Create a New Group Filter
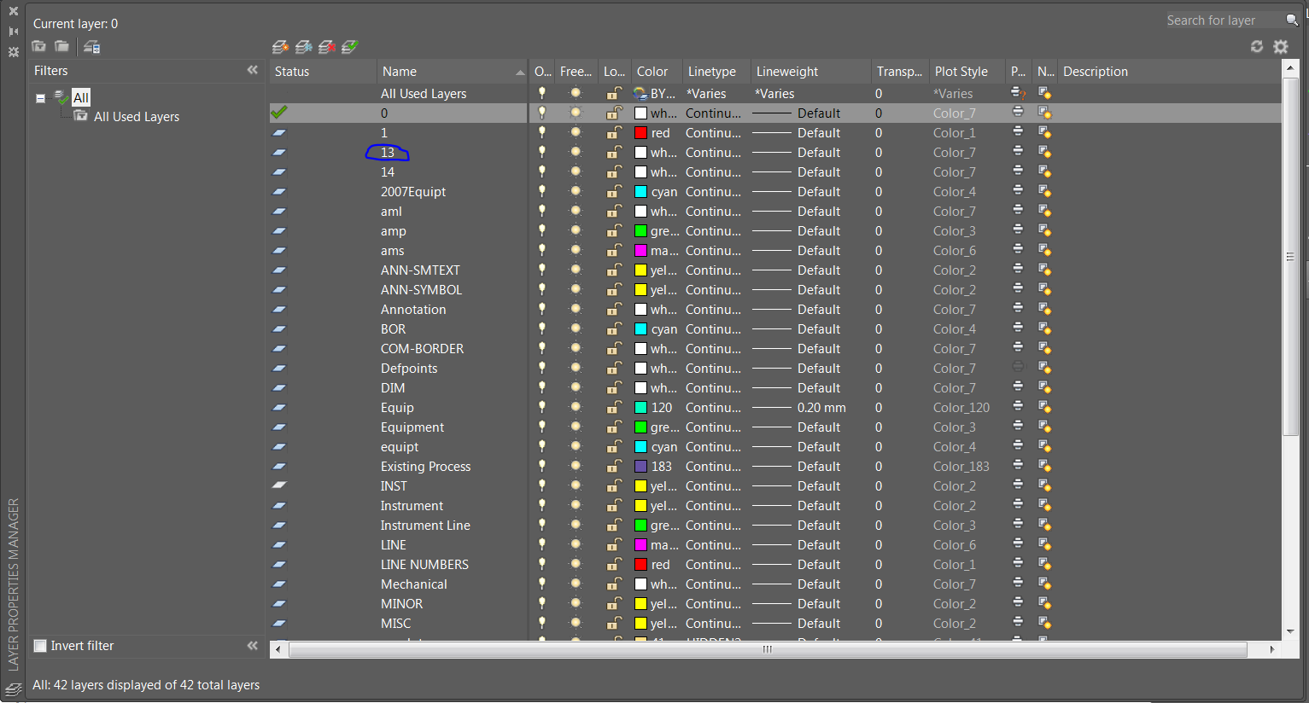Screen dimensions: 1309x703 pyautogui.click(x=61, y=47)
